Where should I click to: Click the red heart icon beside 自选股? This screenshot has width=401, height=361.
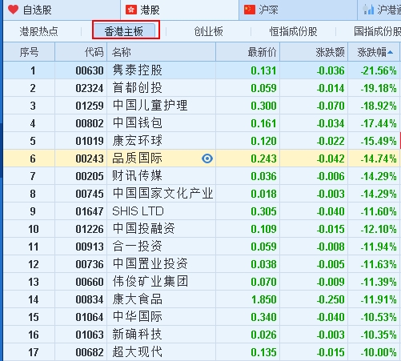[x=13, y=10]
